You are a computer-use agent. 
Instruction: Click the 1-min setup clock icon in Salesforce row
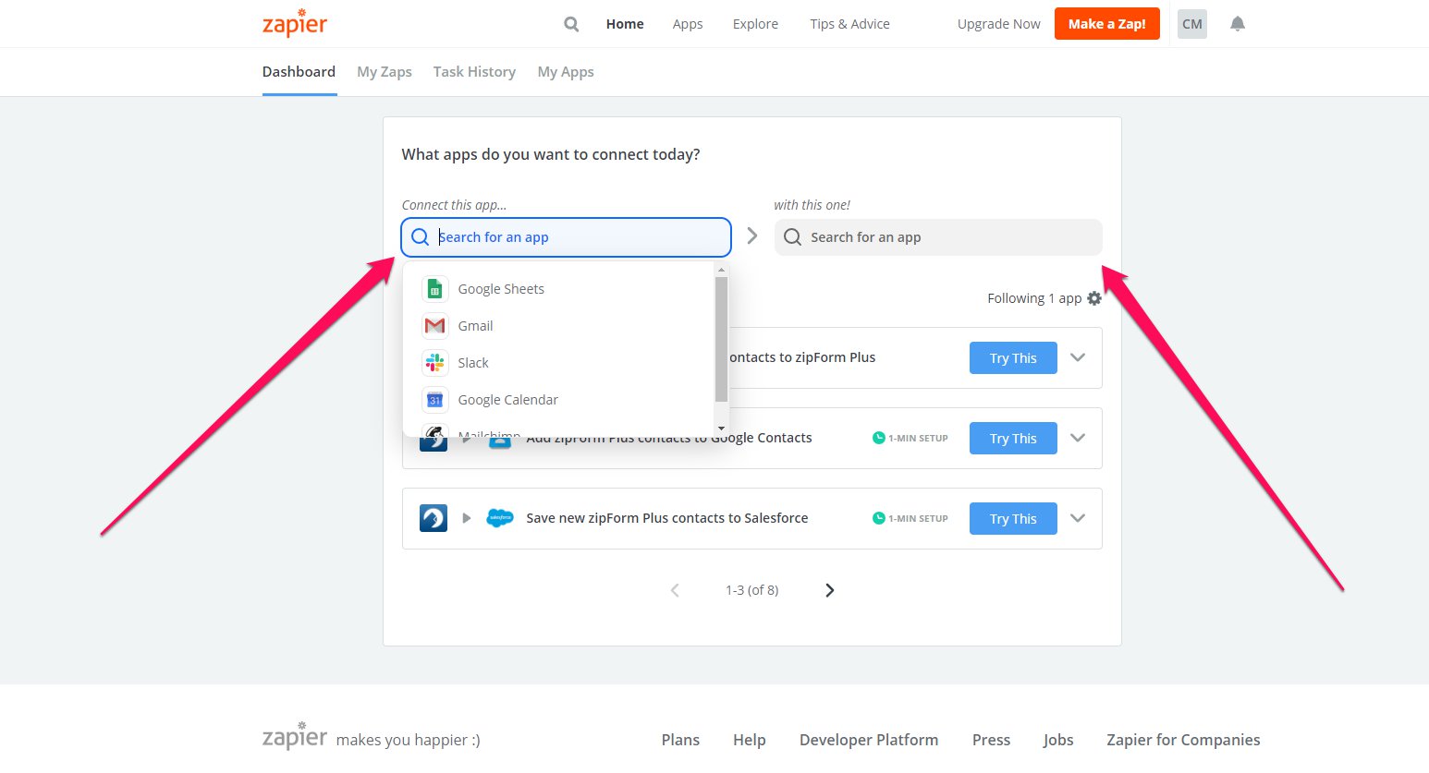[x=879, y=518]
